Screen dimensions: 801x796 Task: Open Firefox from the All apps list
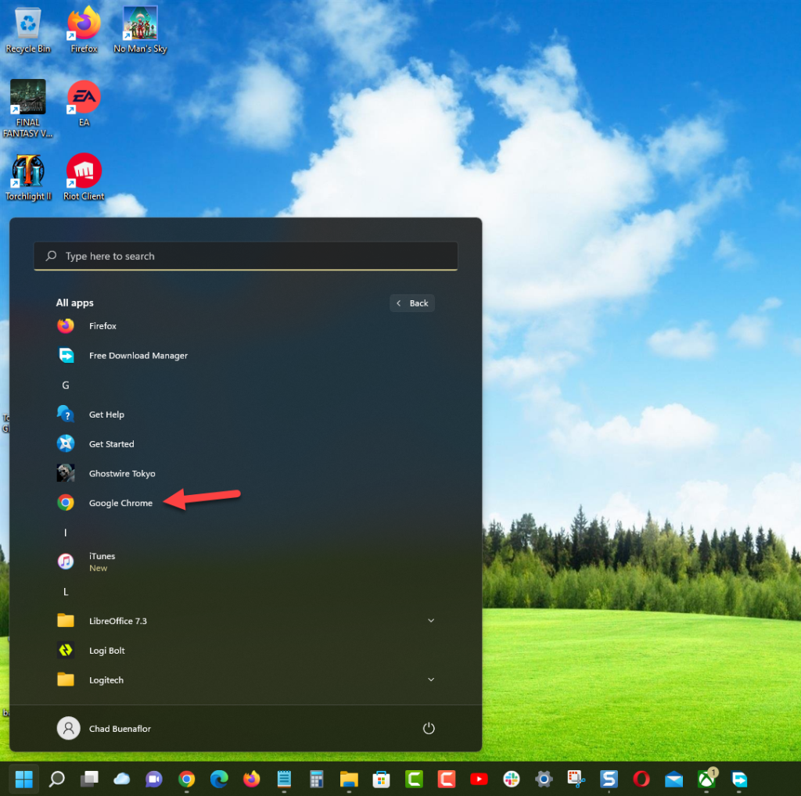(x=245, y=326)
